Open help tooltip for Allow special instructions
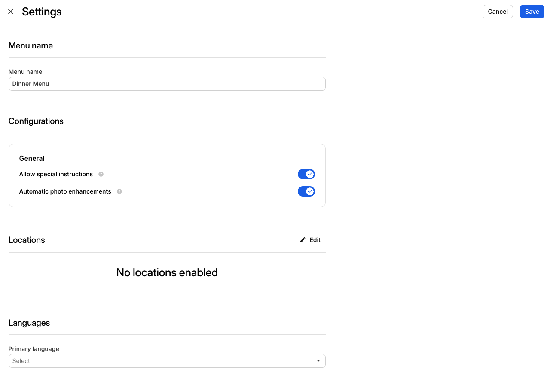Image resolution: width=550 pixels, height=378 pixels. pos(101,174)
